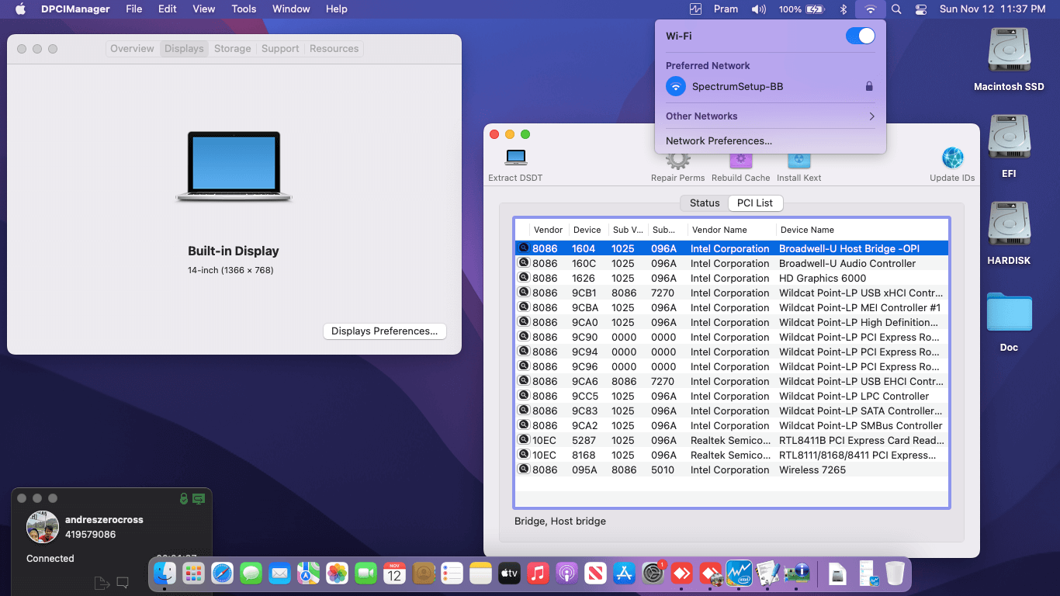Click the green AnyDesk screen session icon

[199, 499]
